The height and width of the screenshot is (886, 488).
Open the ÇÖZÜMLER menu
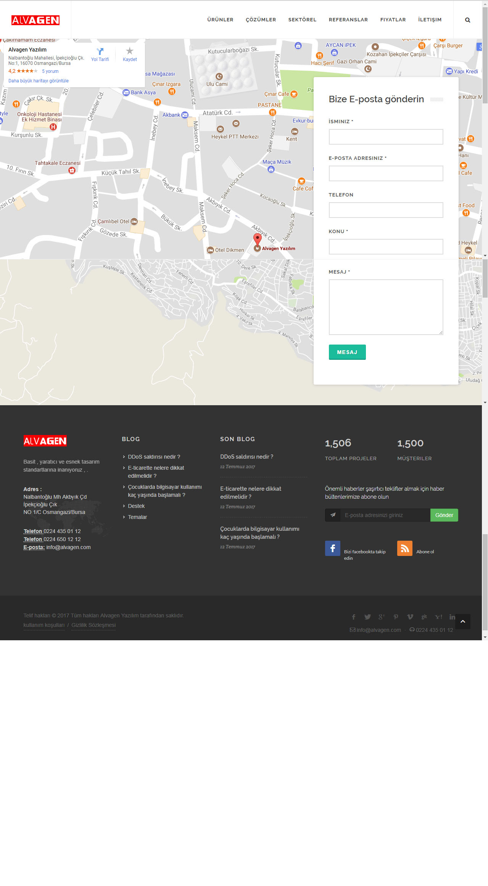tap(261, 20)
